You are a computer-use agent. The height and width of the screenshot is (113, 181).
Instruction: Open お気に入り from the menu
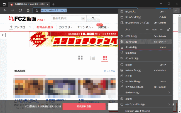point(145,36)
